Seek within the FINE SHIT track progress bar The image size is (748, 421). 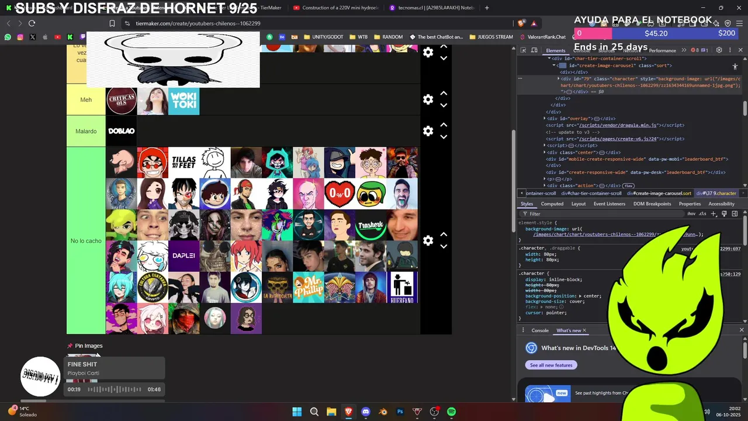[115, 389]
